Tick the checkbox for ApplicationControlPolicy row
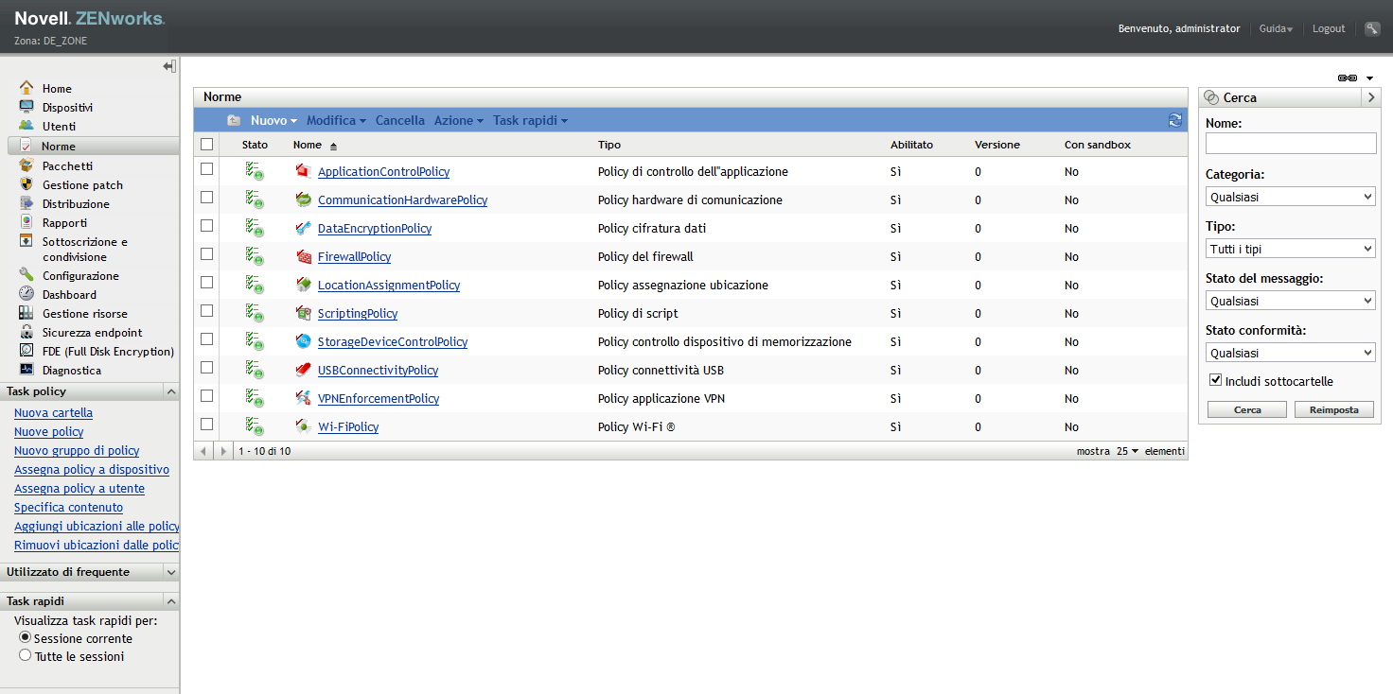This screenshot has height=694, width=1393. tap(207, 169)
